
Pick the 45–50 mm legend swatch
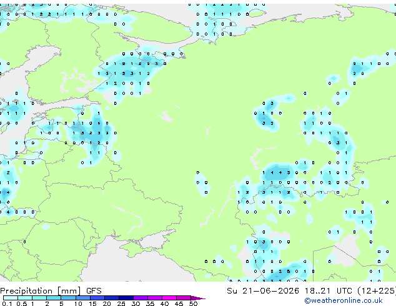[x=184, y=298]
